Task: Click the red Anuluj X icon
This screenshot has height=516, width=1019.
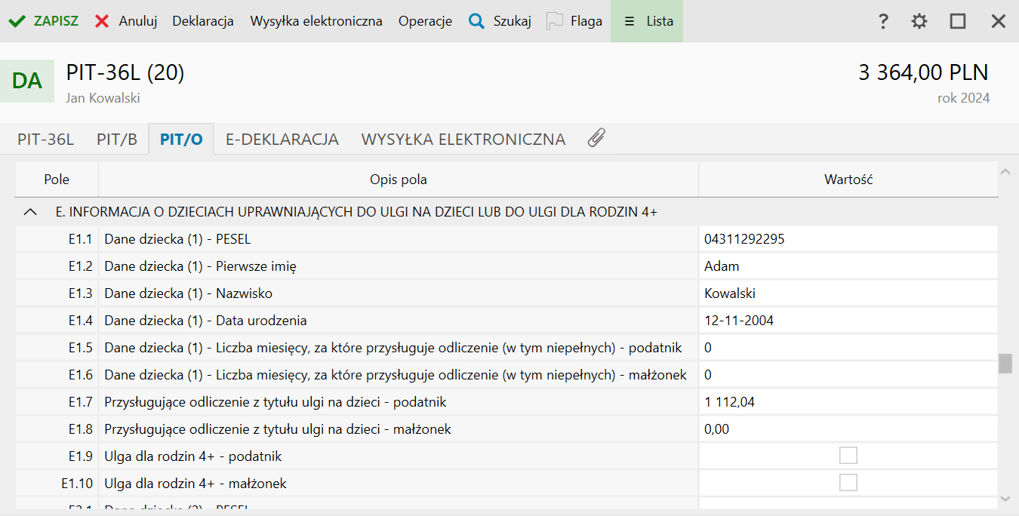Action: pos(102,21)
